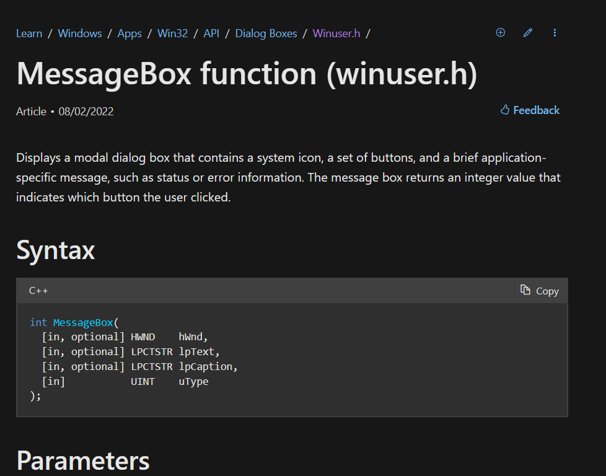The image size is (606, 476).
Task: Open the Apps breadcrumb link
Action: click(x=130, y=33)
